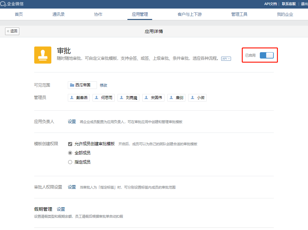308x230 pixels.
Task: Click the 唐剑 administrator tag
Action: 176,98
